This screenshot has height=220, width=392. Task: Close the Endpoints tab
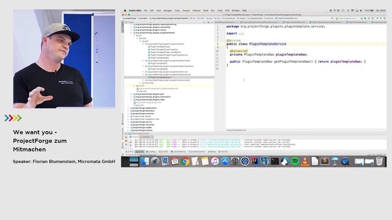click(x=152, y=137)
